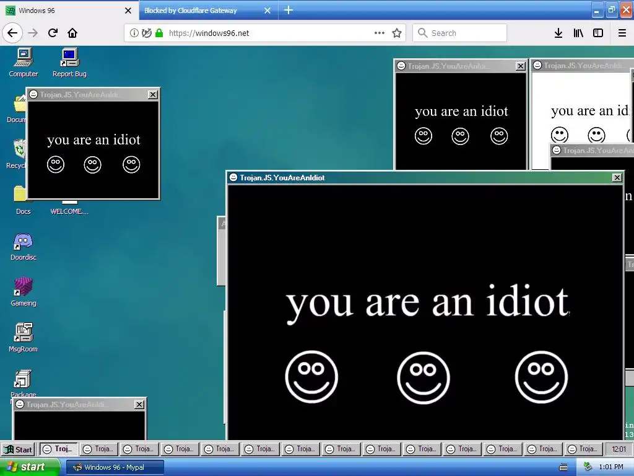Go to the browser home page
Viewport: 634px width, 476px height.
72,33
